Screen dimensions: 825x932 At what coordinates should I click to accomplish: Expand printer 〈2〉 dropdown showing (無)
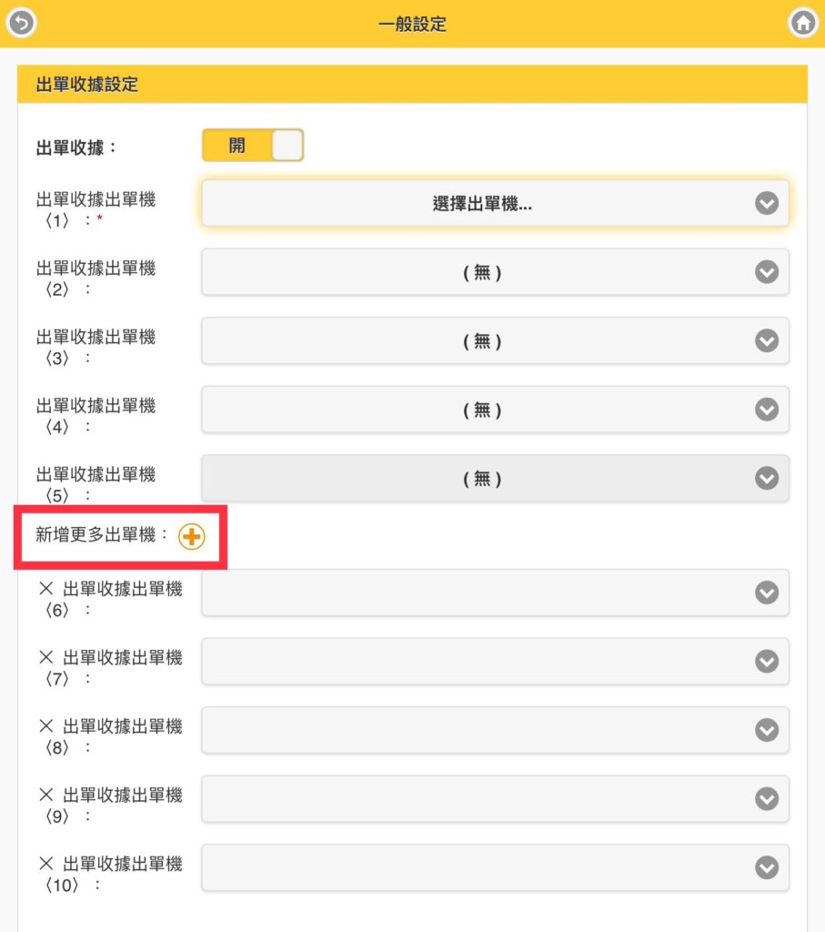496,272
